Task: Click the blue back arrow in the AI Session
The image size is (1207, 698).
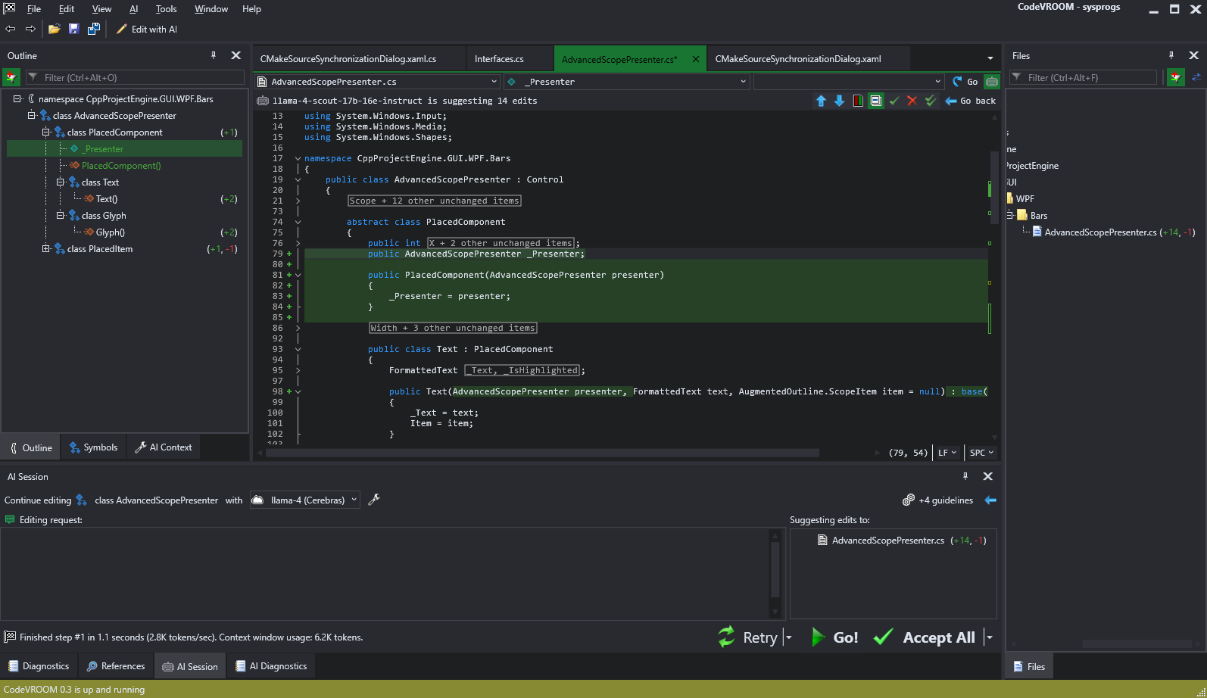Action: point(990,500)
